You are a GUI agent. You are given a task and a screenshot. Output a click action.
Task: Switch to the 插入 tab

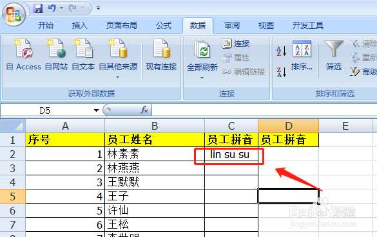(79, 25)
